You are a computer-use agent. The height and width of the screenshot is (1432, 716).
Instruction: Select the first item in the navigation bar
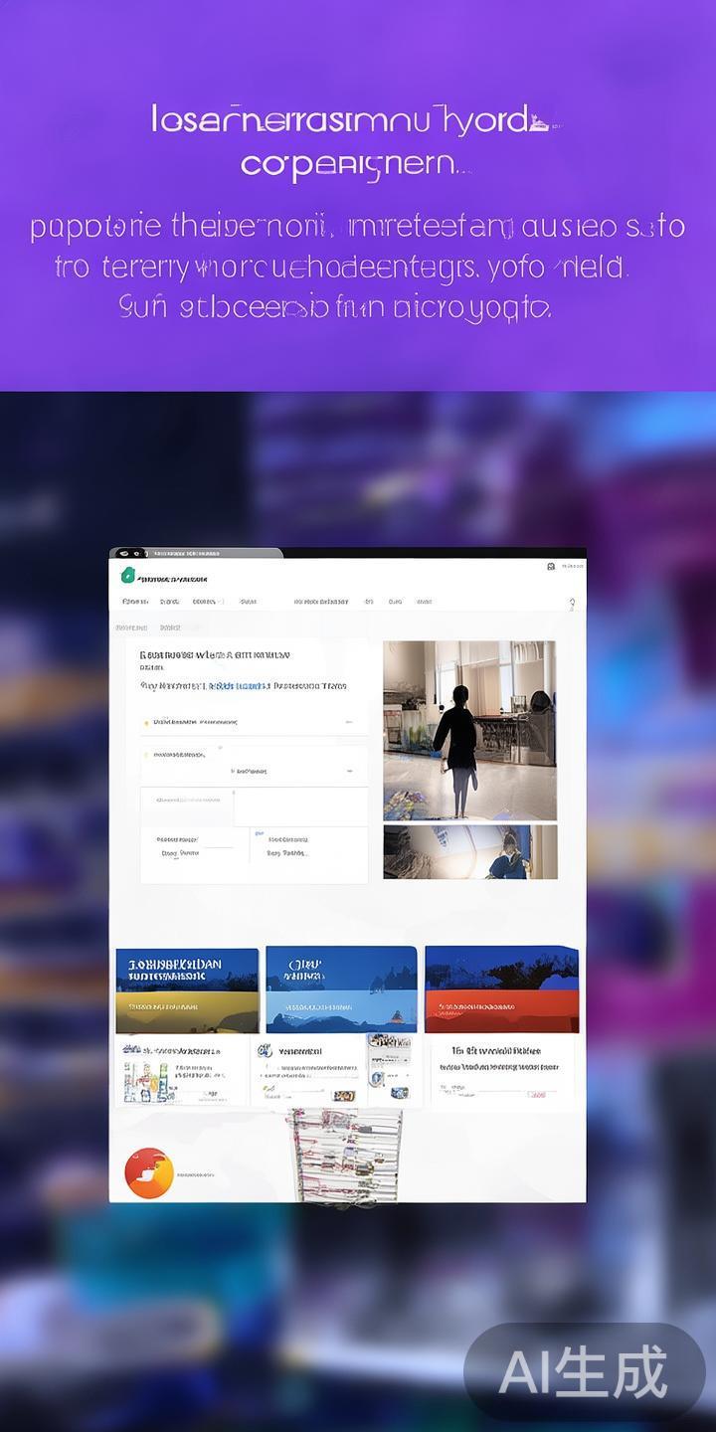[135, 602]
